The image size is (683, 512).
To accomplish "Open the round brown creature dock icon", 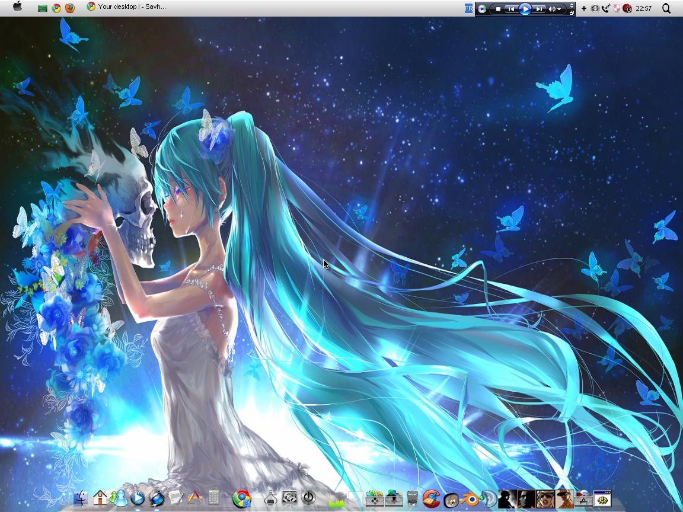I will coord(451,500).
